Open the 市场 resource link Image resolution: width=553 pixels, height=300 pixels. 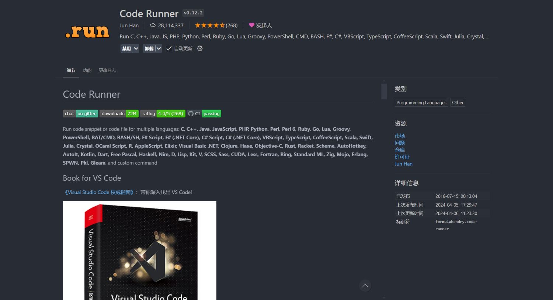point(400,136)
